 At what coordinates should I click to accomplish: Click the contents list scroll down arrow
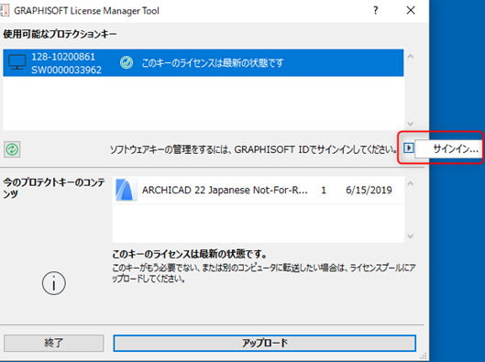tap(411, 236)
